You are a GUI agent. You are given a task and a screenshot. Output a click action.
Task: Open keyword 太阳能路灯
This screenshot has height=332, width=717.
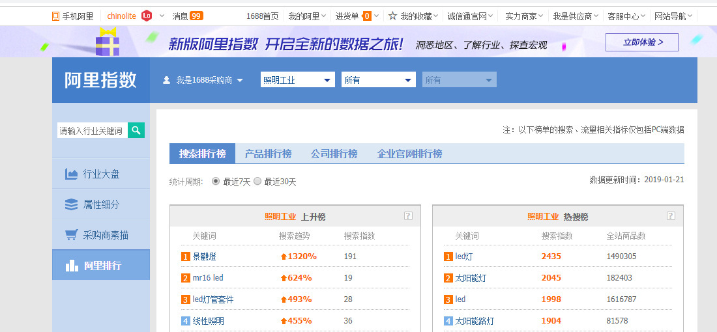(475, 320)
